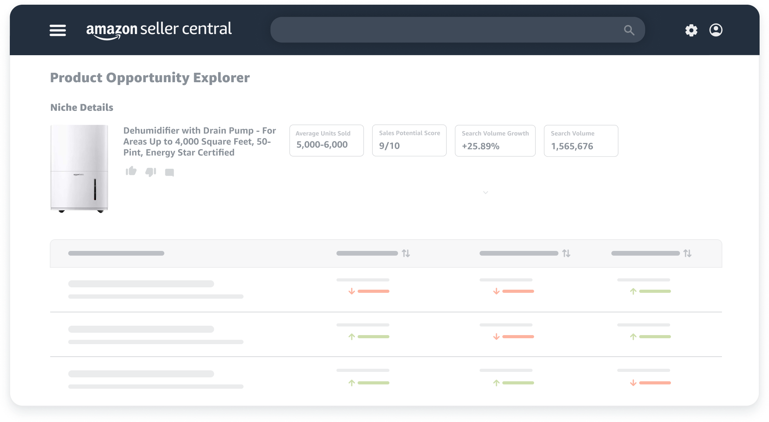Click the 5,000-6,000 units value
The width and height of the screenshot is (769, 422).
(322, 144)
